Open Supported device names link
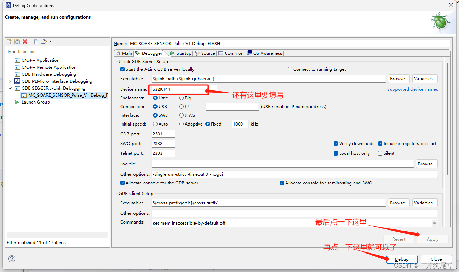This screenshot has width=459, height=272. point(413,89)
